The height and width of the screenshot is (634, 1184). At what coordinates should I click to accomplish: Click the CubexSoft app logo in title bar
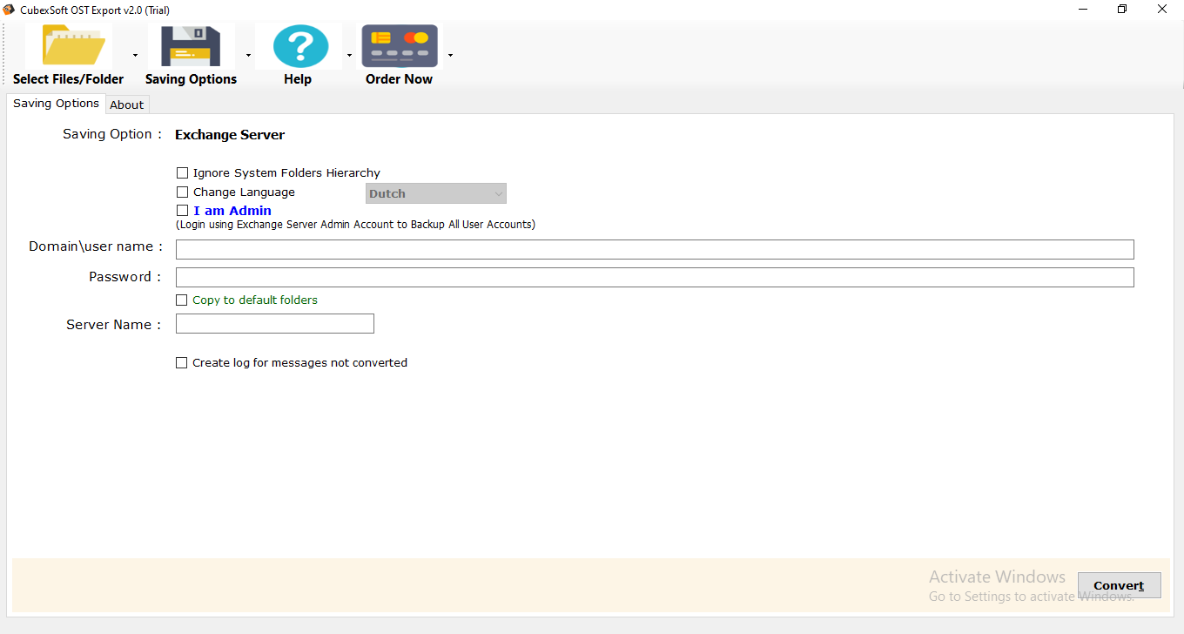click(x=8, y=10)
